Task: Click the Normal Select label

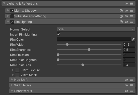Action: [20, 29]
